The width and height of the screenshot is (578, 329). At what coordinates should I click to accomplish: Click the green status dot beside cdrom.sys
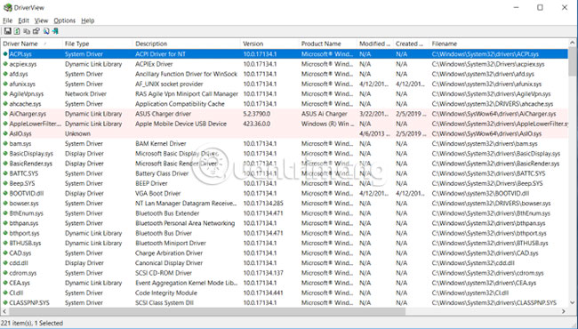coord(5,273)
